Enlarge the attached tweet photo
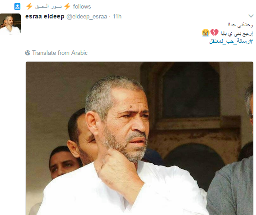 [140, 138]
